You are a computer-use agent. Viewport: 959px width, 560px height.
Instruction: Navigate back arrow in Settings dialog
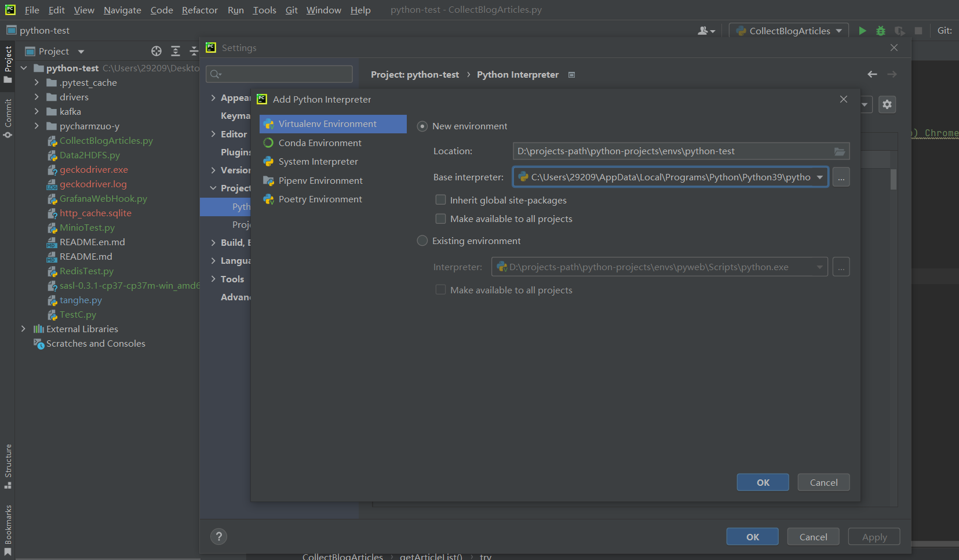point(872,74)
